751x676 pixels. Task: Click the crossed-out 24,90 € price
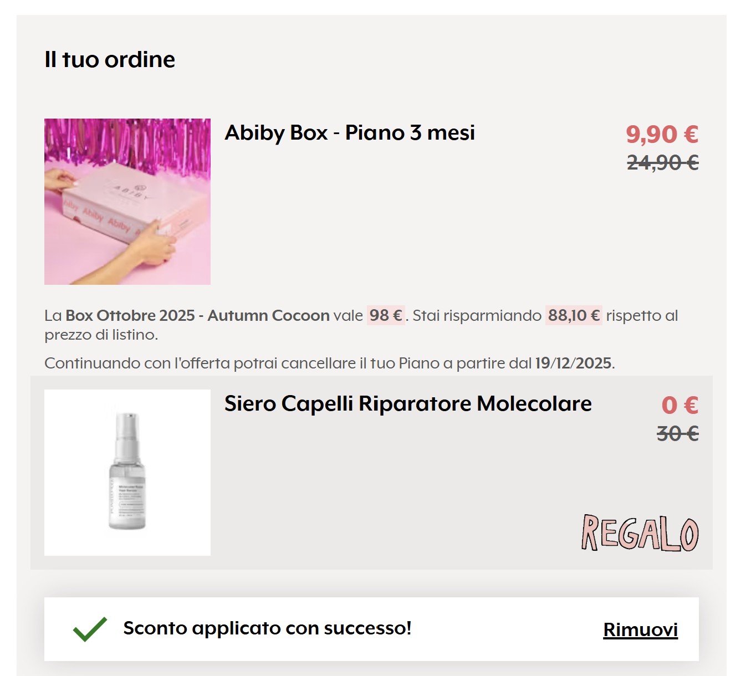(x=662, y=163)
